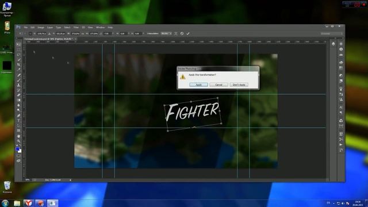Reset default foreground and background colors
This screenshot has height=207, width=368.
point(17,145)
